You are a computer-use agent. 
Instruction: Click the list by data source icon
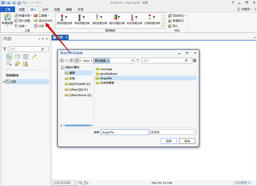point(17,57)
